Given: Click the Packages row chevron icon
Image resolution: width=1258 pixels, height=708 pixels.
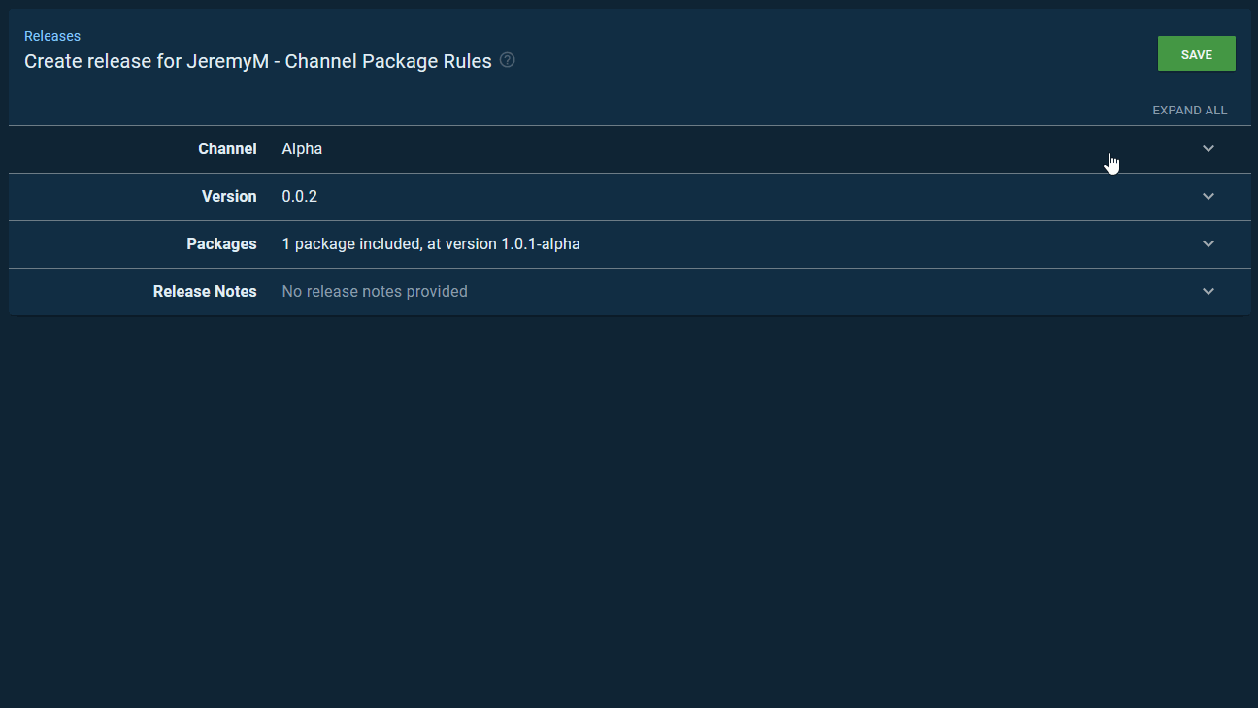Looking at the screenshot, I should pyautogui.click(x=1208, y=243).
